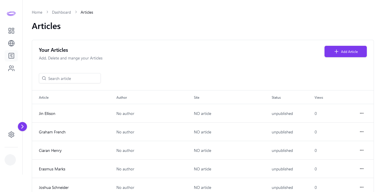
Task: Click the Status column header
Action: (x=276, y=98)
